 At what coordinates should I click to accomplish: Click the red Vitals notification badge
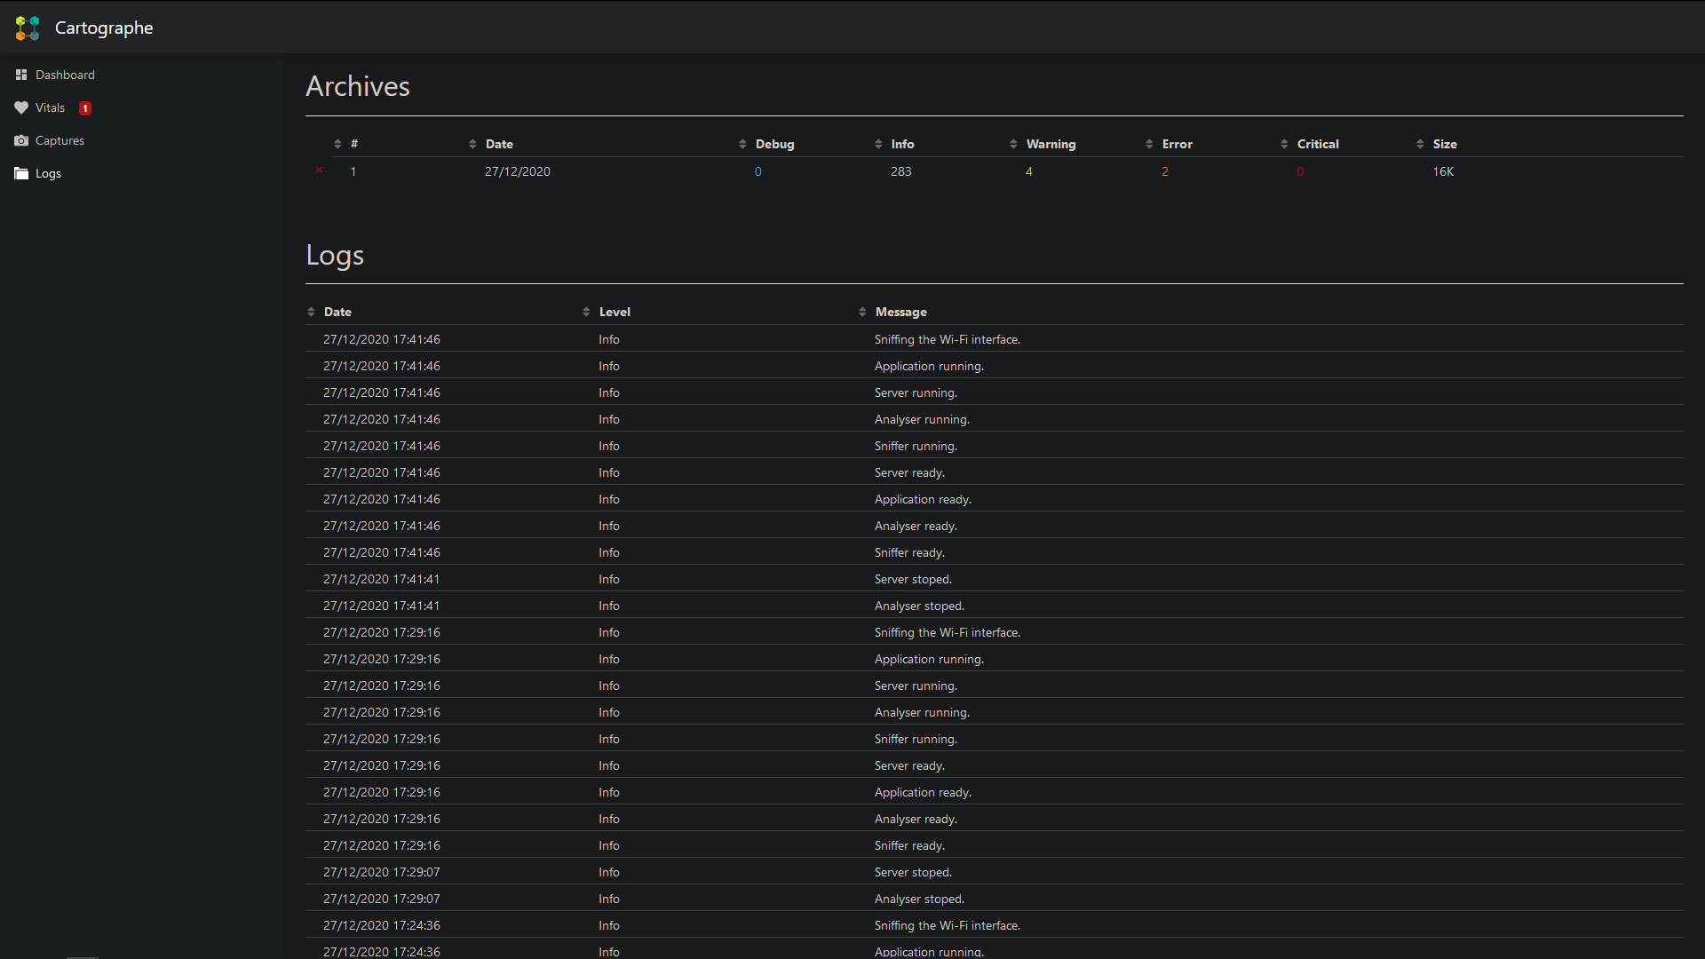coord(85,108)
